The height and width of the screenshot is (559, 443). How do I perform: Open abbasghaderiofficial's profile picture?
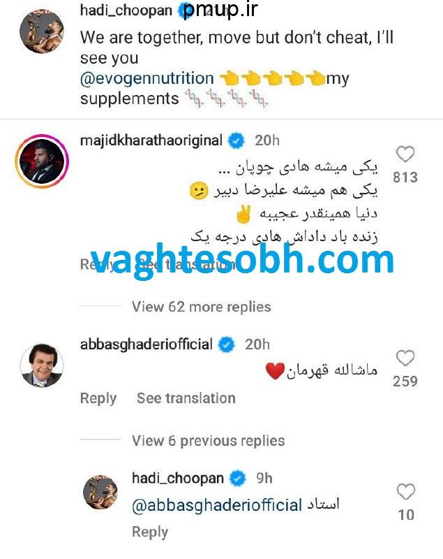42,365
